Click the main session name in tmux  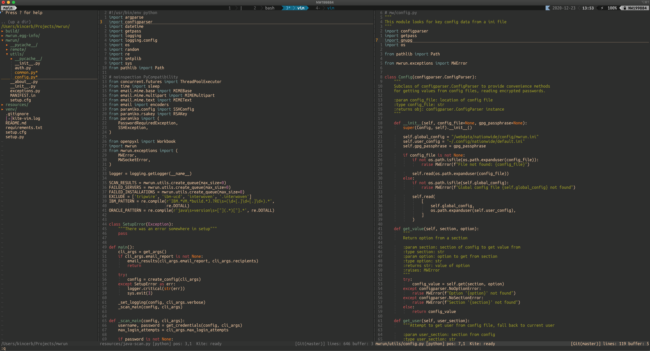(x=8, y=8)
